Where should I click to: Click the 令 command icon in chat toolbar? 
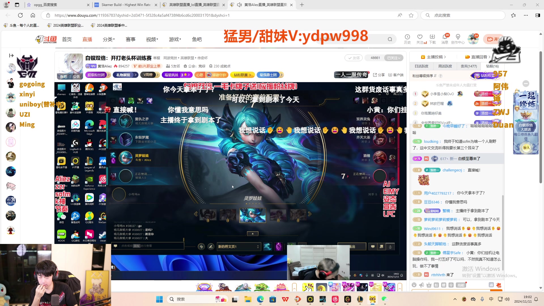(451, 285)
